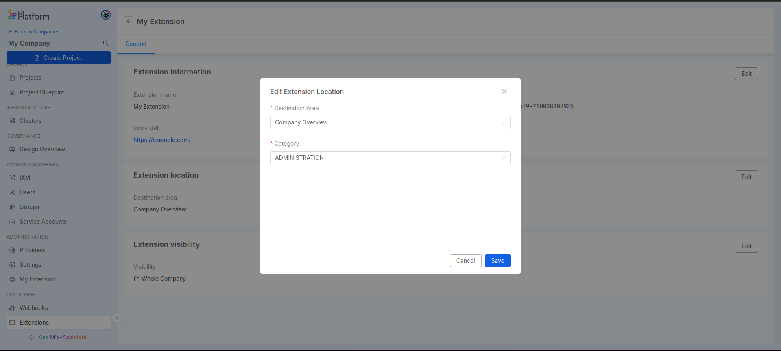Edit the Extension information section
The image size is (781, 351).
pos(746,74)
